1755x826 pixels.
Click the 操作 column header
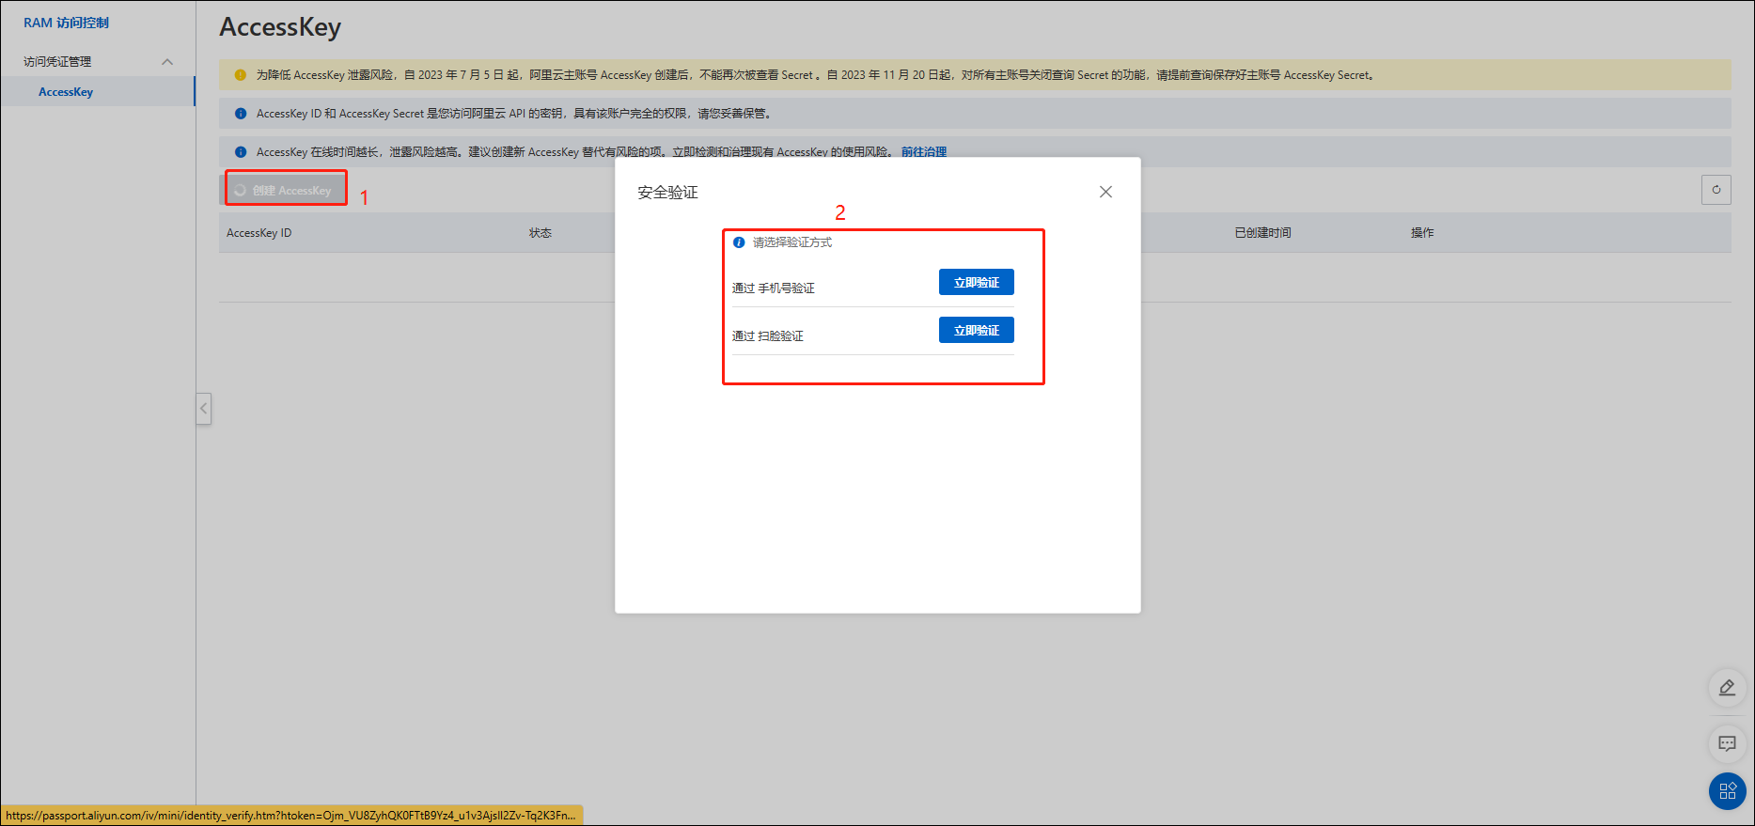pos(1421,233)
